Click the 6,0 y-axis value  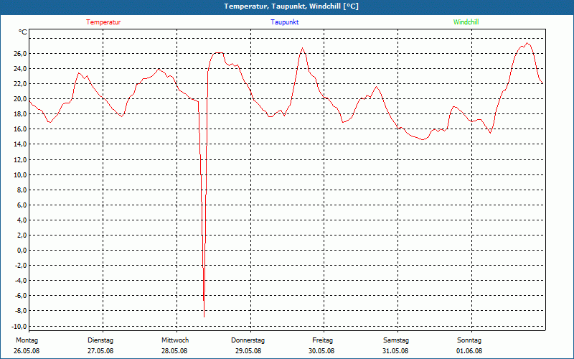(x=22, y=205)
